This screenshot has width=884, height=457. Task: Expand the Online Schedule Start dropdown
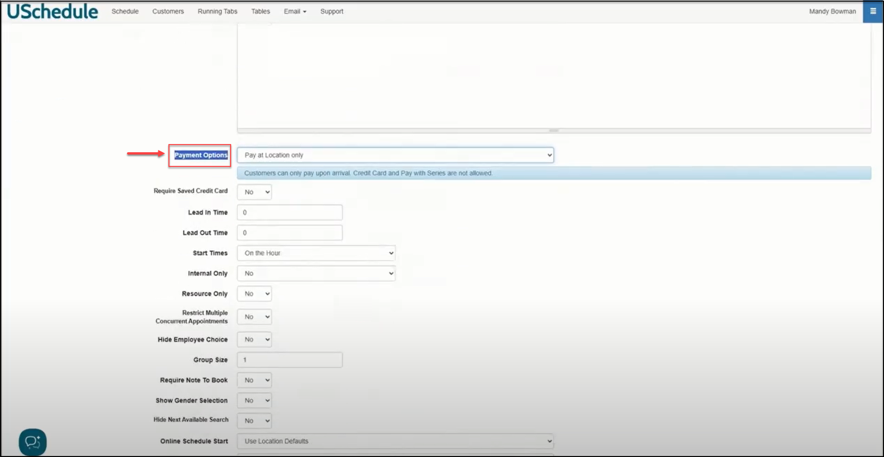point(395,441)
